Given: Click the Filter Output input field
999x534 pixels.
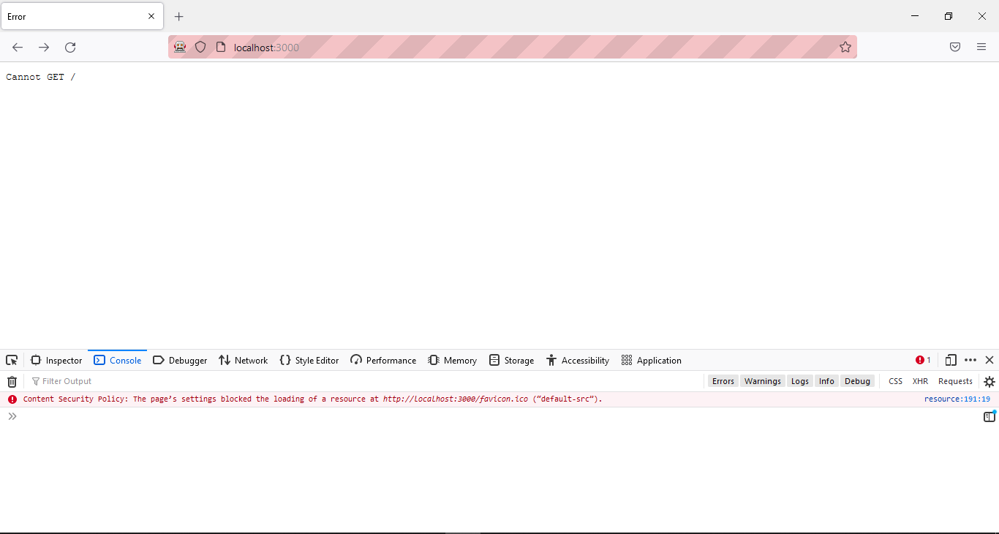Looking at the screenshot, I should (x=67, y=381).
